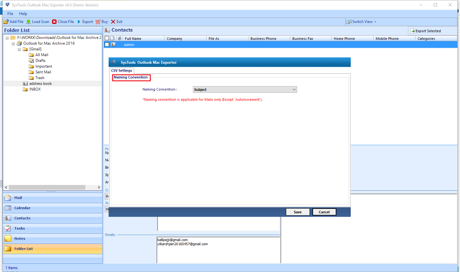
Task: Open the Naming Convention Subject dropdown
Action: [245, 90]
